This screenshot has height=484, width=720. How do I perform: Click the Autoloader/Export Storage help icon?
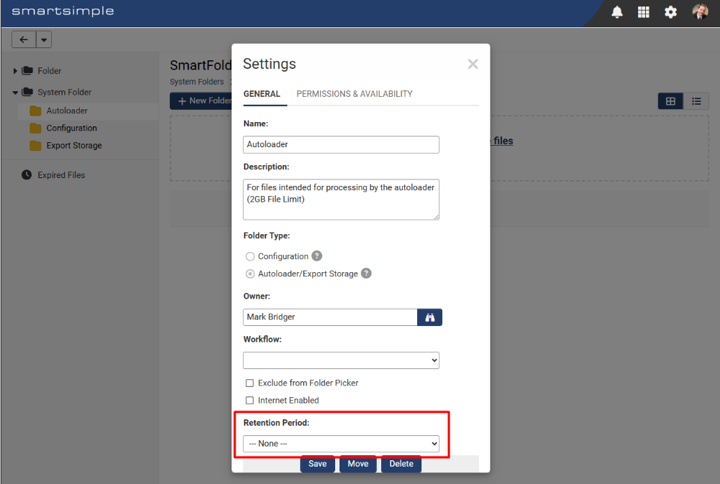366,273
